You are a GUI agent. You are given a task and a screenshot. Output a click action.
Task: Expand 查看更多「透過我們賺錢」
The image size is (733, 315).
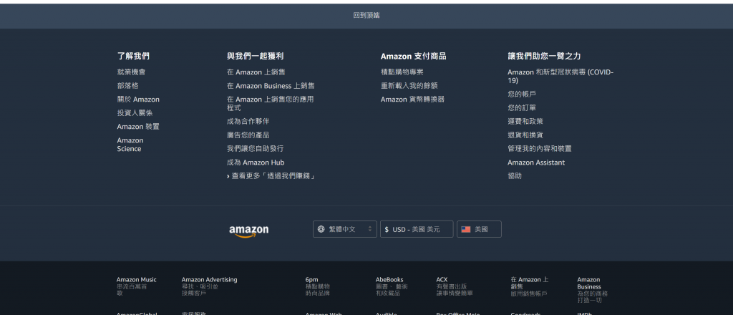(271, 176)
